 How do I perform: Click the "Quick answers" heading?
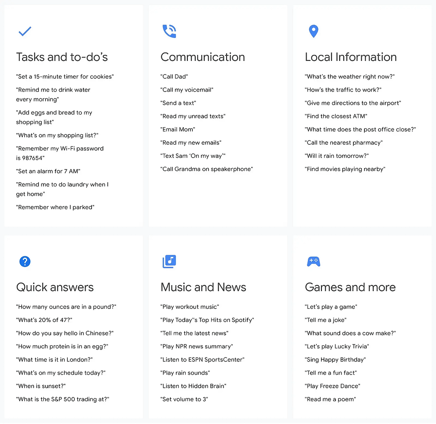tap(55, 287)
